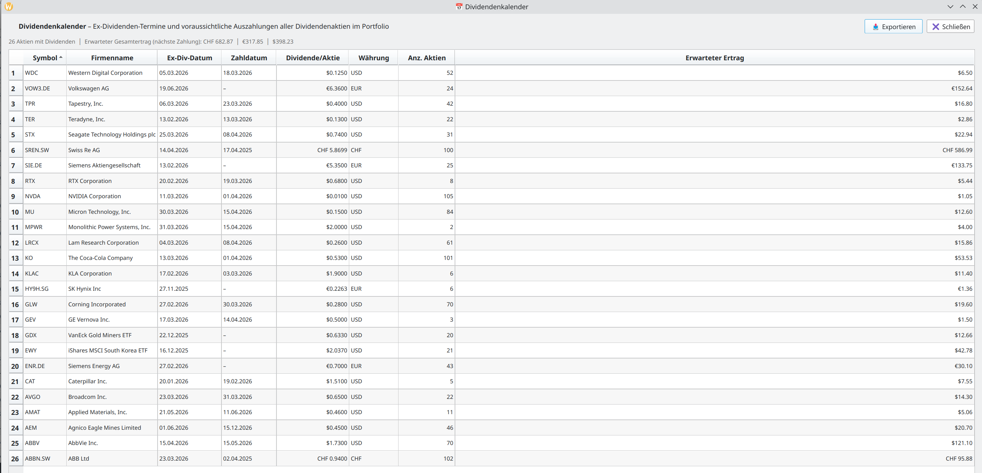Sort by the Anz. Aktien column header
982x473 pixels.
tap(427, 58)
